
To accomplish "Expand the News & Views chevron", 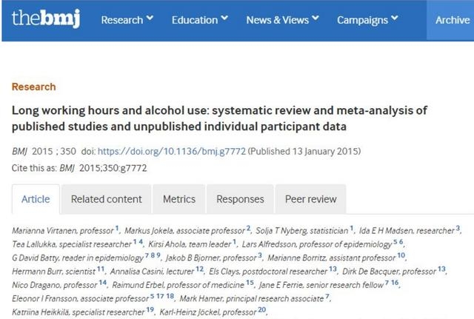I will 316,19.
